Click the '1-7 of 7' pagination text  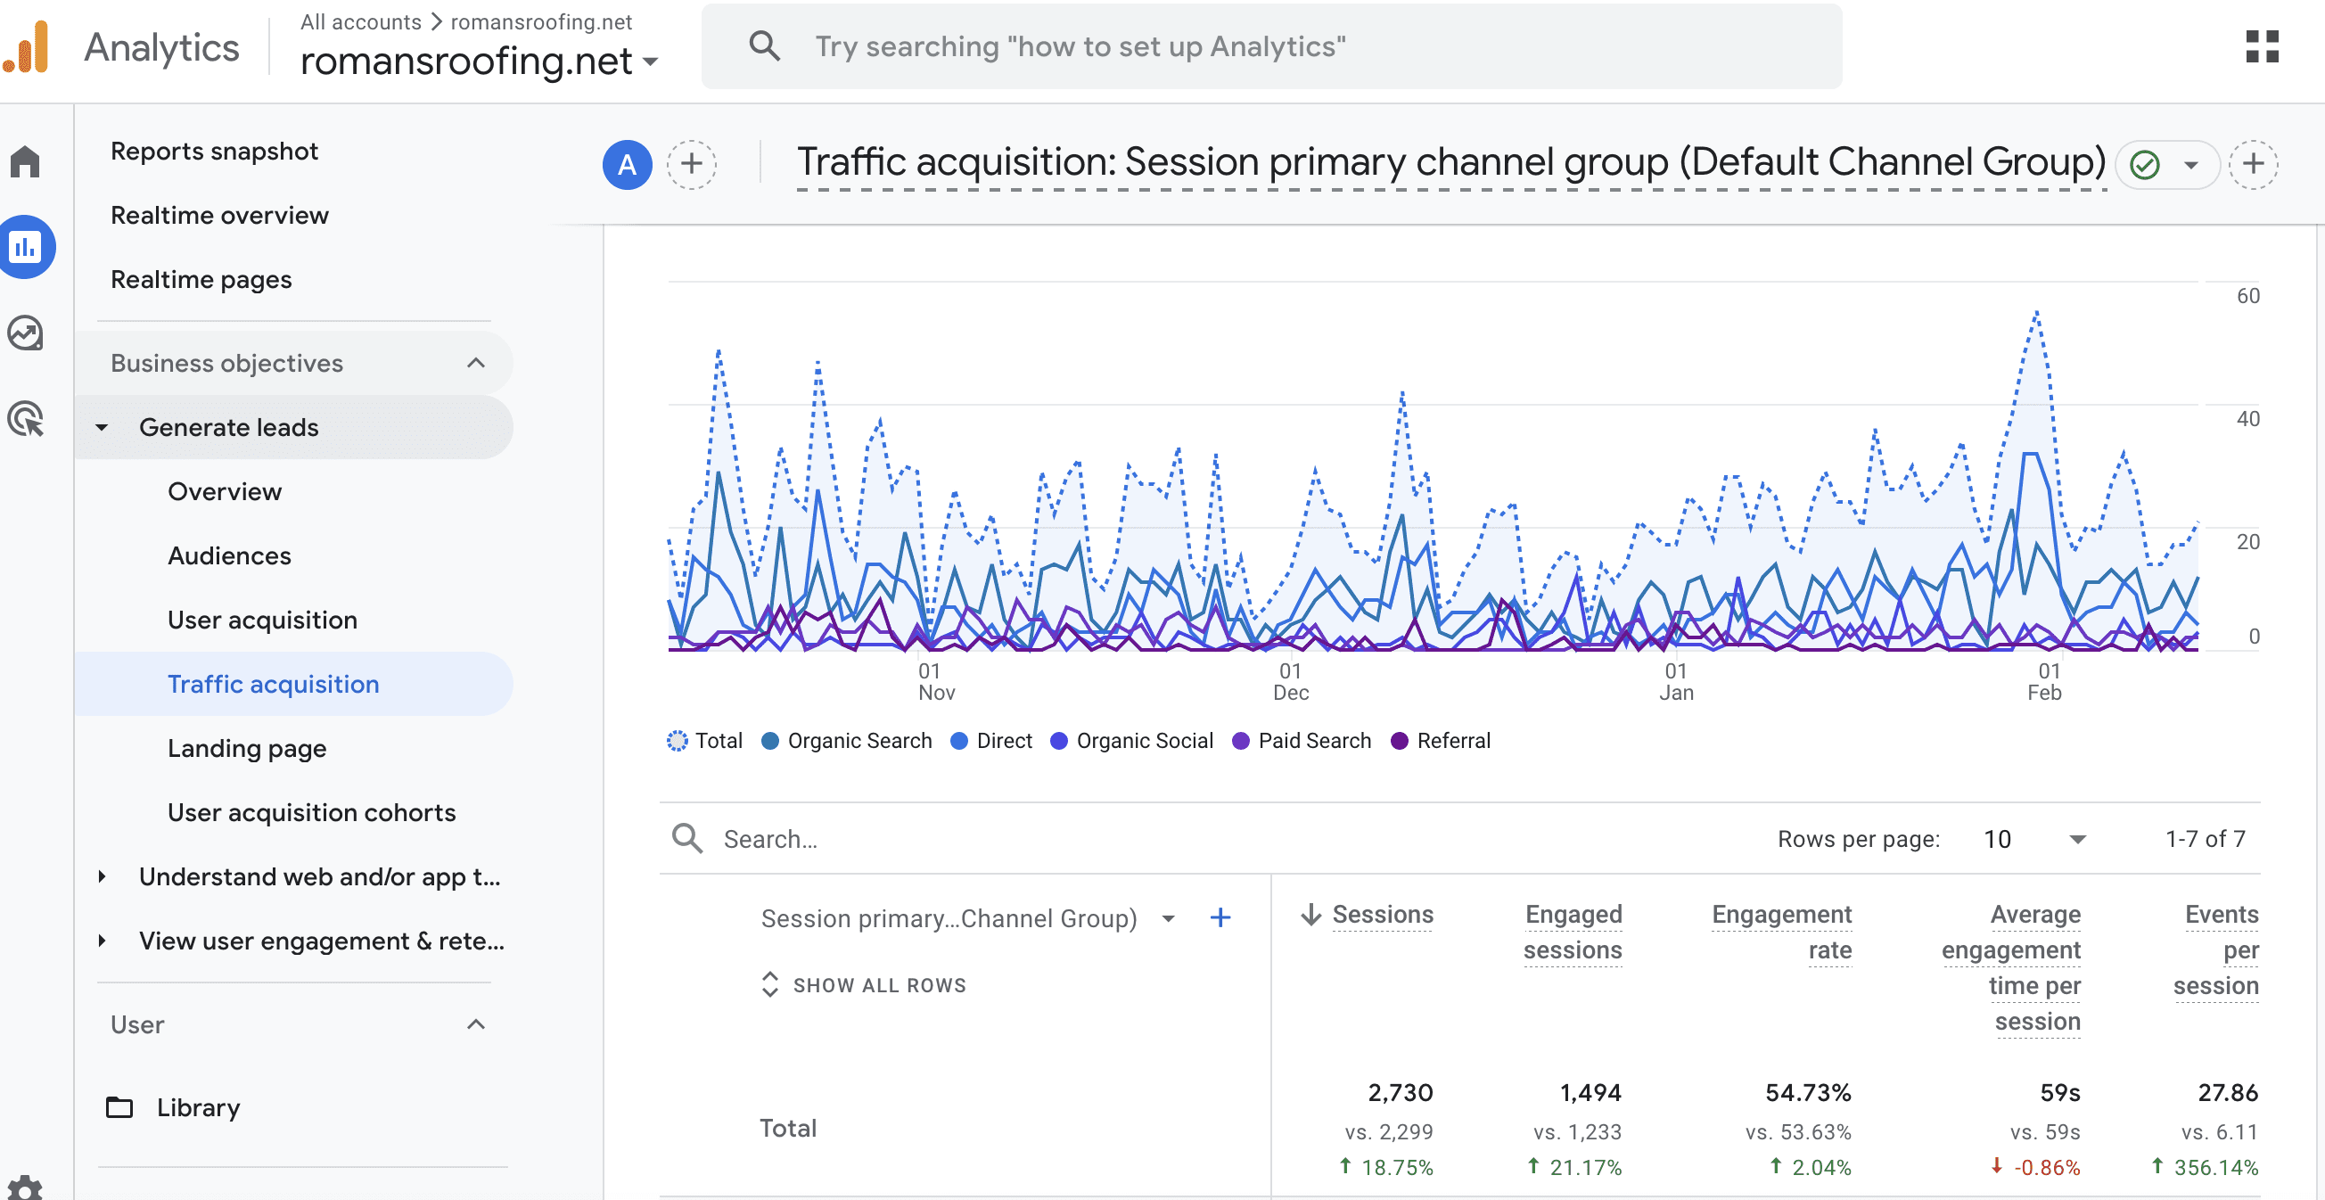(2205, 839)
